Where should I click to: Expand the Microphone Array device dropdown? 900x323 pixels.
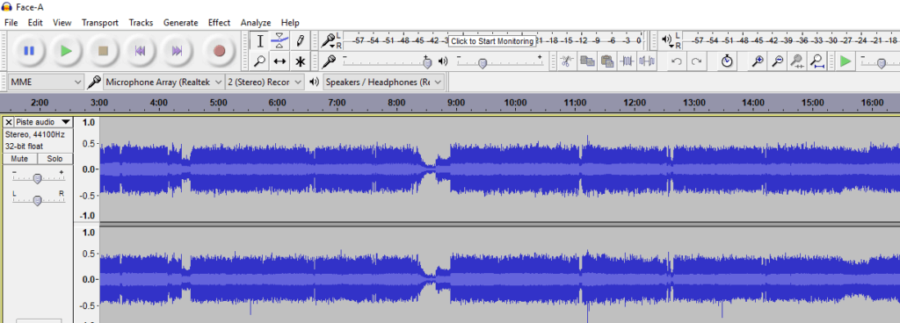tap(163, 83)
